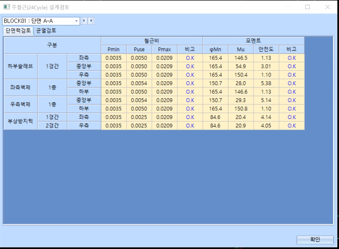
Task: Select the 2경간 cell
Action: tap(52, 126)
